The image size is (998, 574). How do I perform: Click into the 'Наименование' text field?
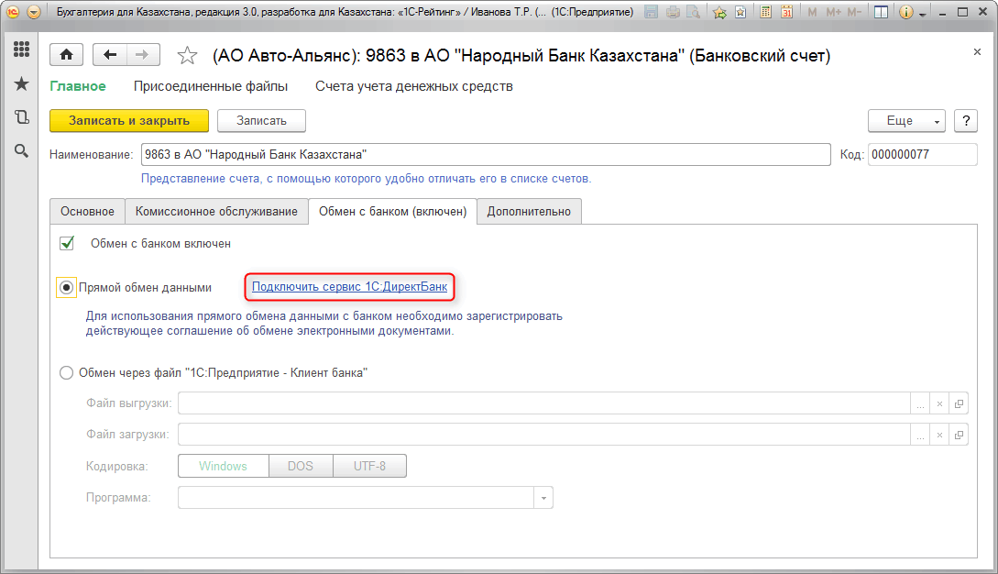pos(486,155)
